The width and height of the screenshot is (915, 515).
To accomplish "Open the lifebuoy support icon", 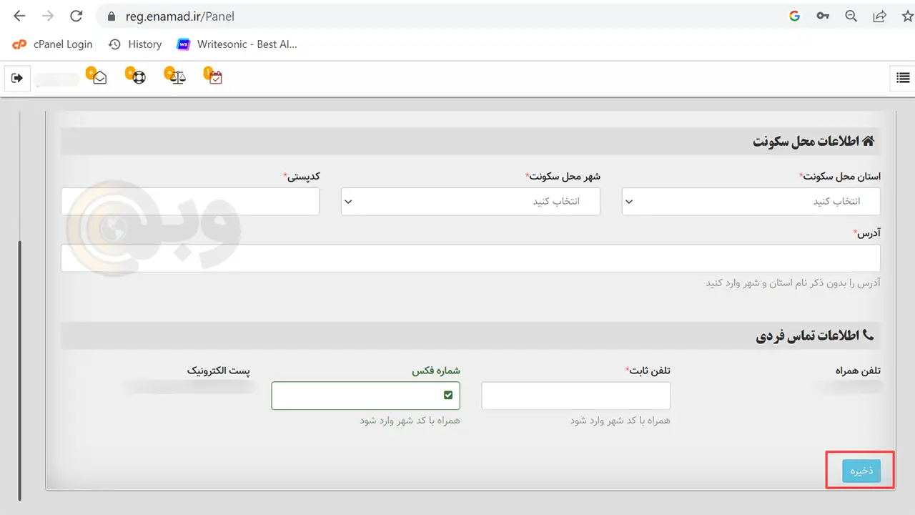I will [139, 77].
